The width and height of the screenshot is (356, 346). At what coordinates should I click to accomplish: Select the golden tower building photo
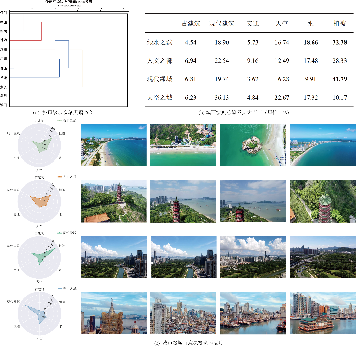click(x=113, y=313)
